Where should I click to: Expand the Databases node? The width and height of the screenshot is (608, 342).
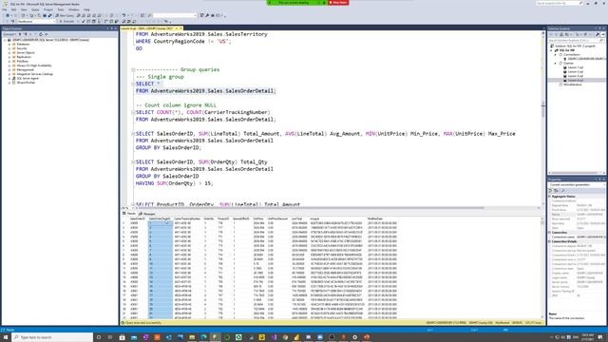click(x=9, y=45)
